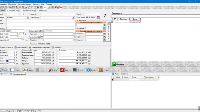Screen dimensions: 200x112
Task: Click the Добавить button label
Action: (120, 64)
